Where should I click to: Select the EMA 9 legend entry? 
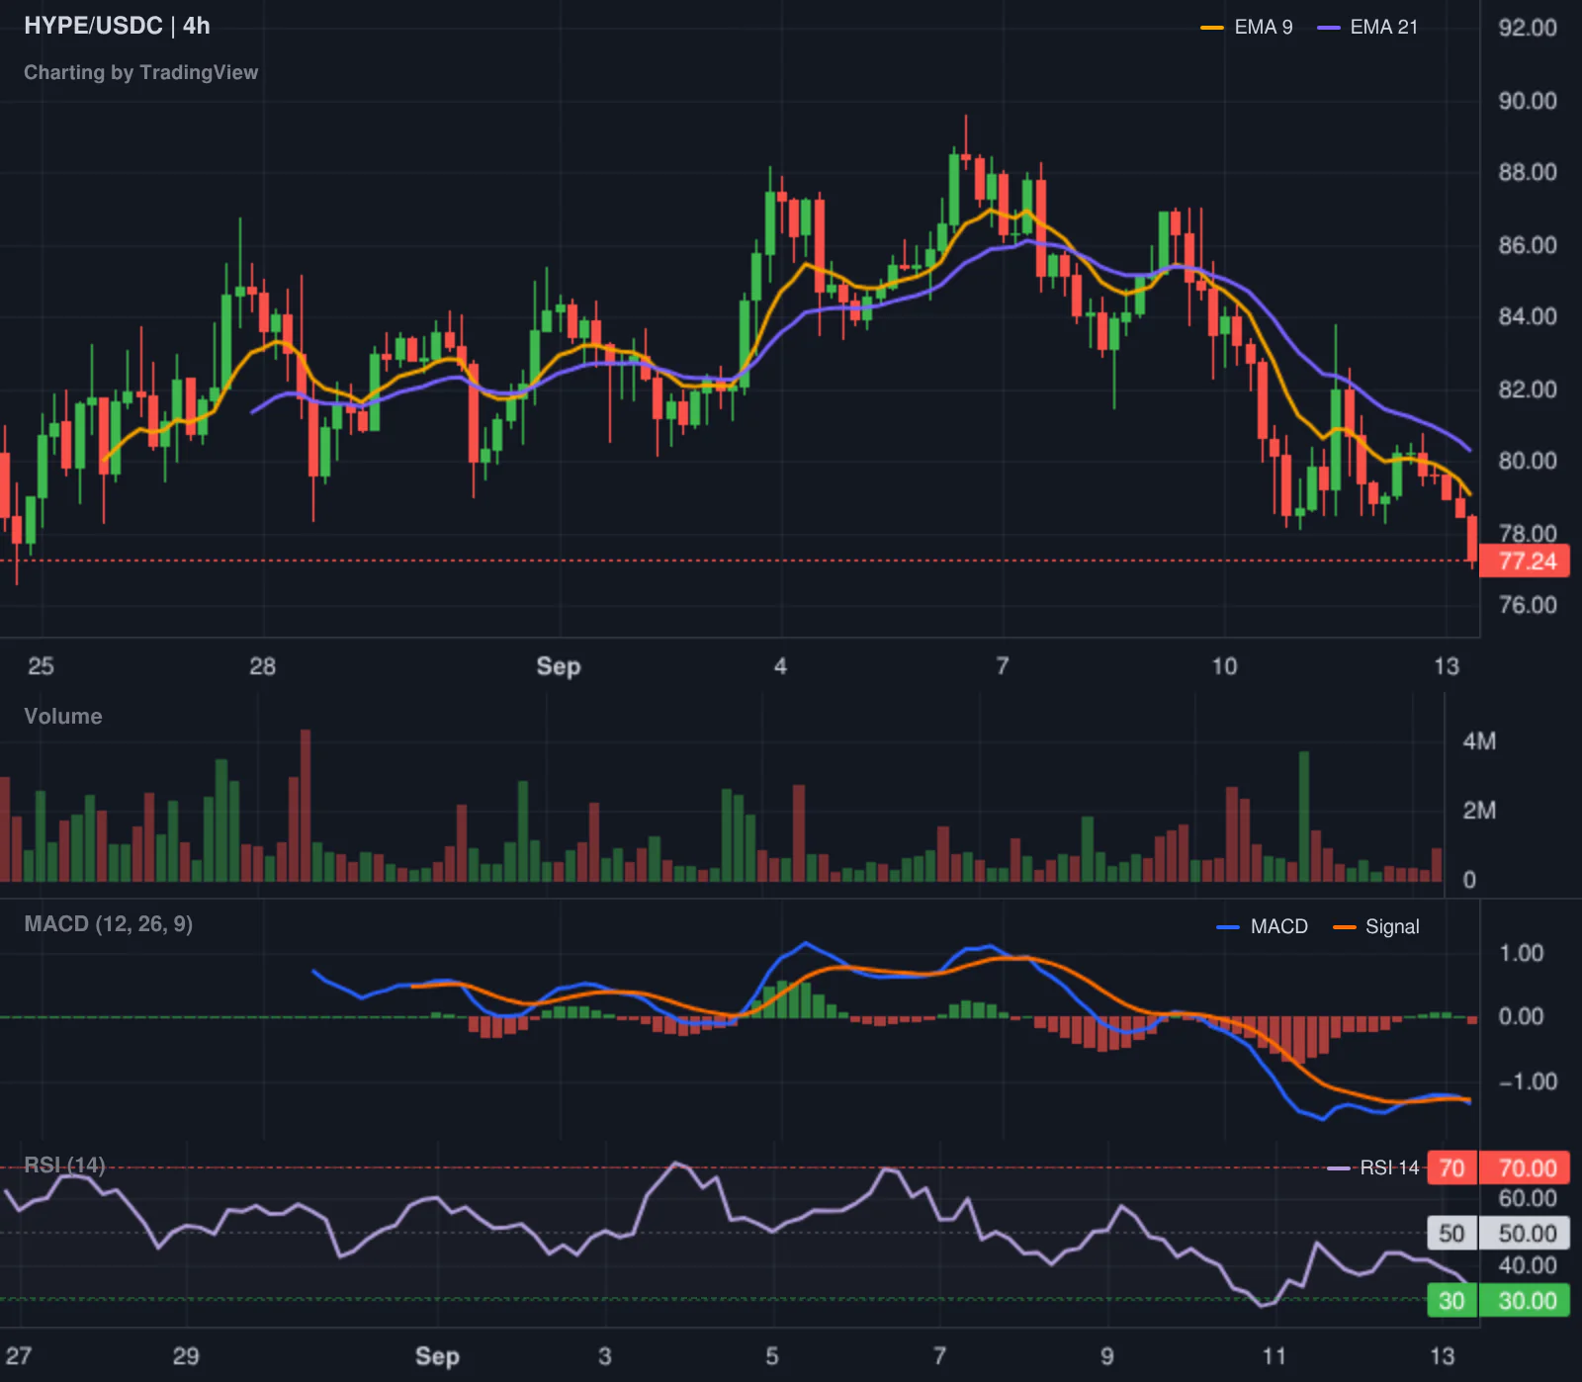[1246, 27]
